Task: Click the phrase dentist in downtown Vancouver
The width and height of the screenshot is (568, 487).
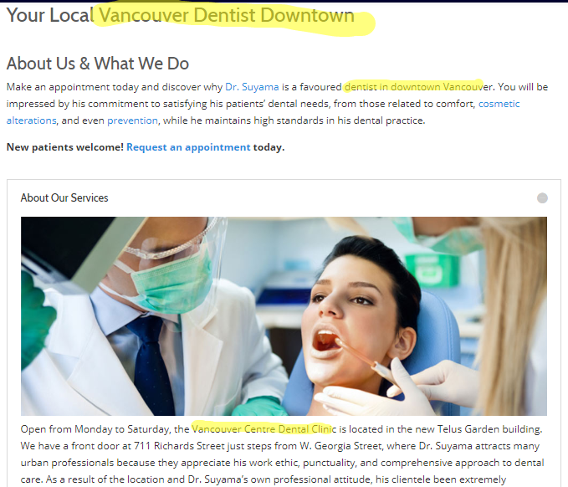Action: [x=419, y=87]
